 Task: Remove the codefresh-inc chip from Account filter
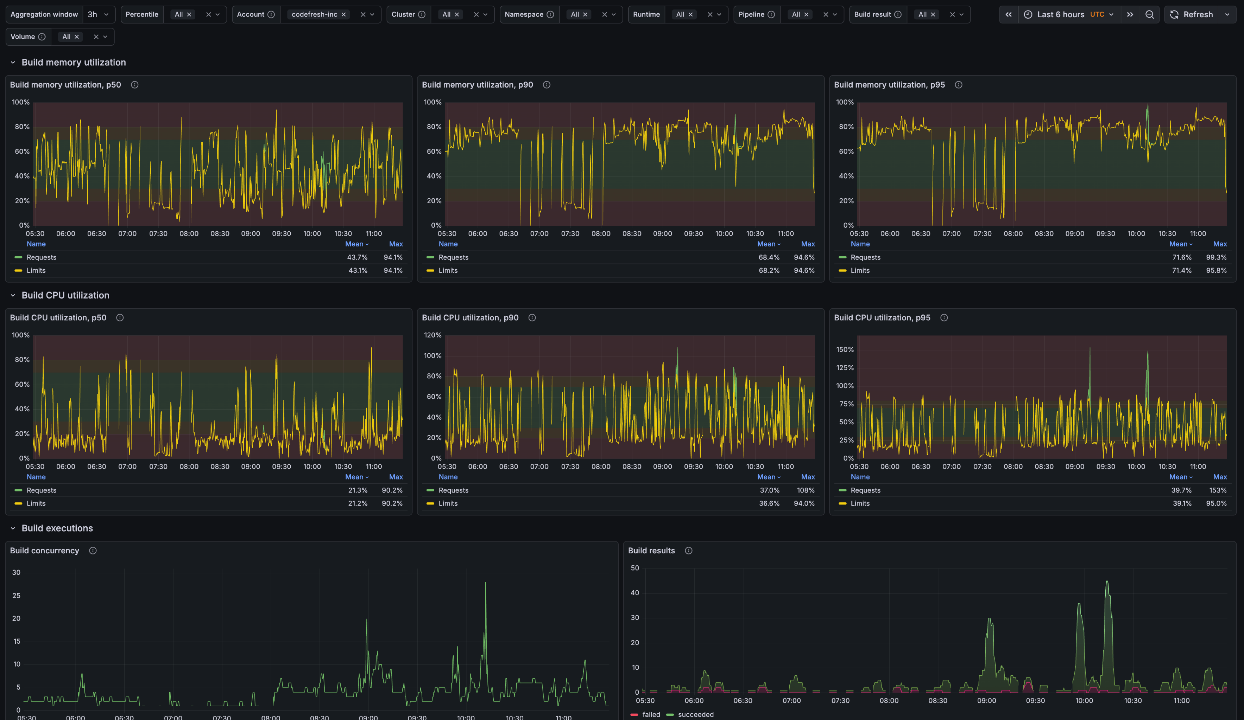click(343, 14)
